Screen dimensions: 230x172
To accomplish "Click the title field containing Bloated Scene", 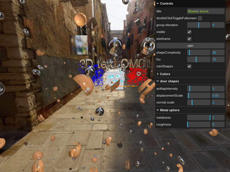I will click(x=206, y=11).
